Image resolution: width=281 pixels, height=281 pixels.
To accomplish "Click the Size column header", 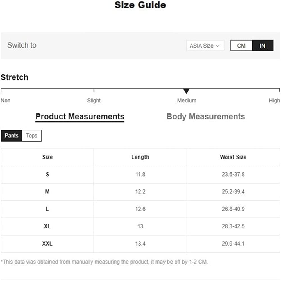I will point(47,157).
